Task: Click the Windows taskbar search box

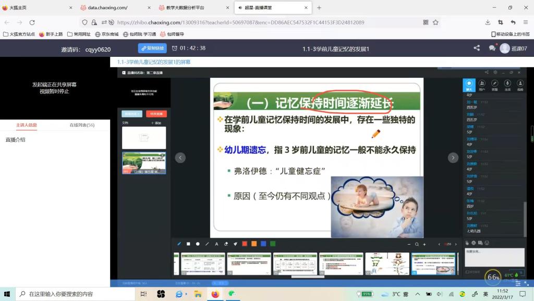Action: coord(73,294)
